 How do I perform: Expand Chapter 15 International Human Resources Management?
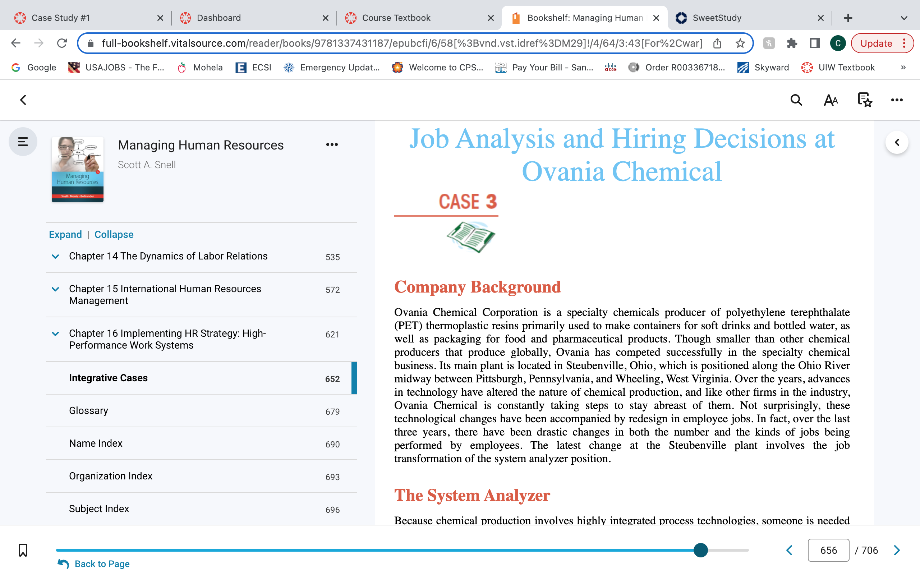point(55,289)
